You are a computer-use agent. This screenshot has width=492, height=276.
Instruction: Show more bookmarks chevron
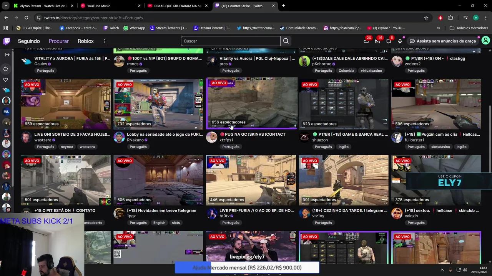[x=439, y=28]
